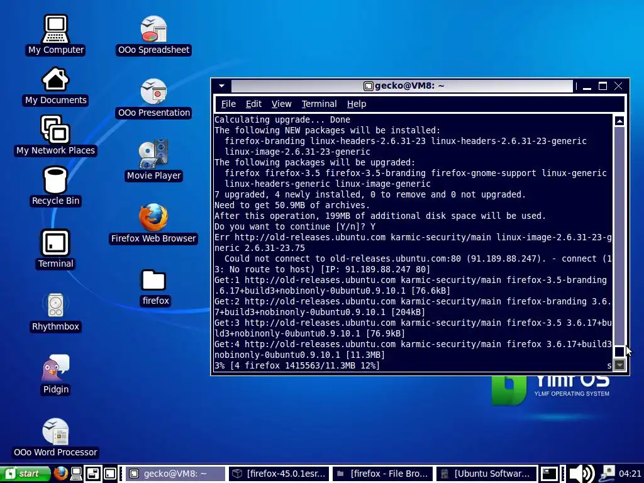Click file manager quick-launch icon in taskbar
Viewport: 644px width, 483px height.
[93, 474]
